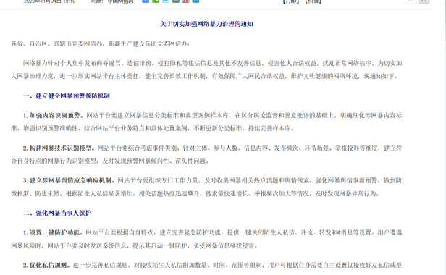This screenshot has width=446, height=275.
Task: Select the salutation line beginning 各省、自治区、直辖市党委网信办
Action: (101, 43)
